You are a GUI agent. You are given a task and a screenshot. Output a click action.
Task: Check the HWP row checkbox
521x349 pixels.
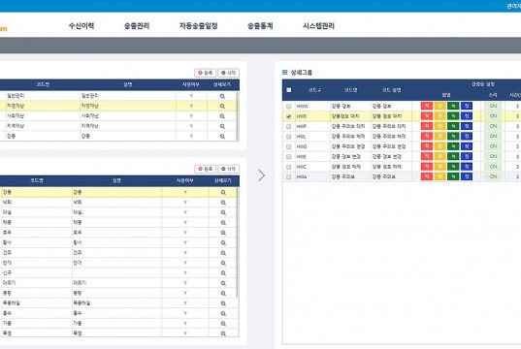coord(289,127)
